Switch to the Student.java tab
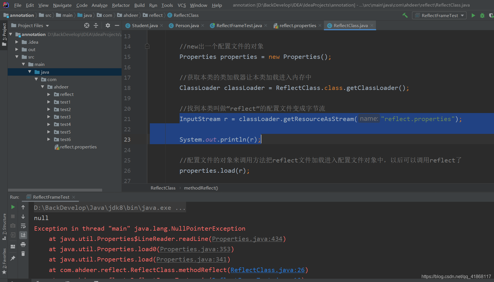The image size is (494, 282). 145,26
